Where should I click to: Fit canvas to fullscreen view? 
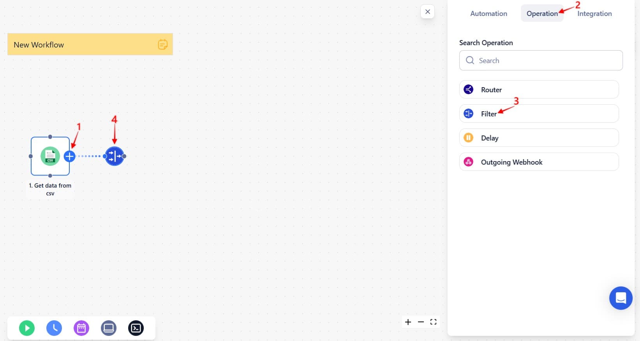pyautogui.click(x=433, y=322)
